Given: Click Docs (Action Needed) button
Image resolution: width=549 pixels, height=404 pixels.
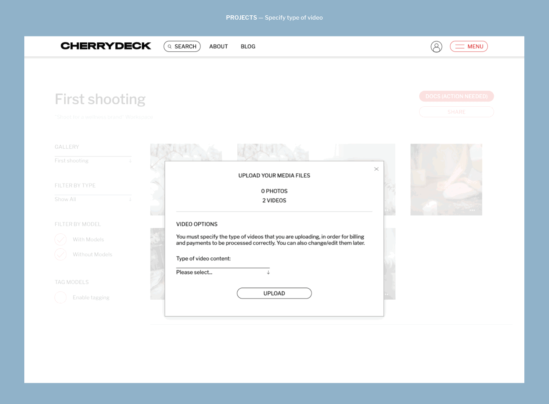Looking at the screenshot, I should click(x=456, y=96).
